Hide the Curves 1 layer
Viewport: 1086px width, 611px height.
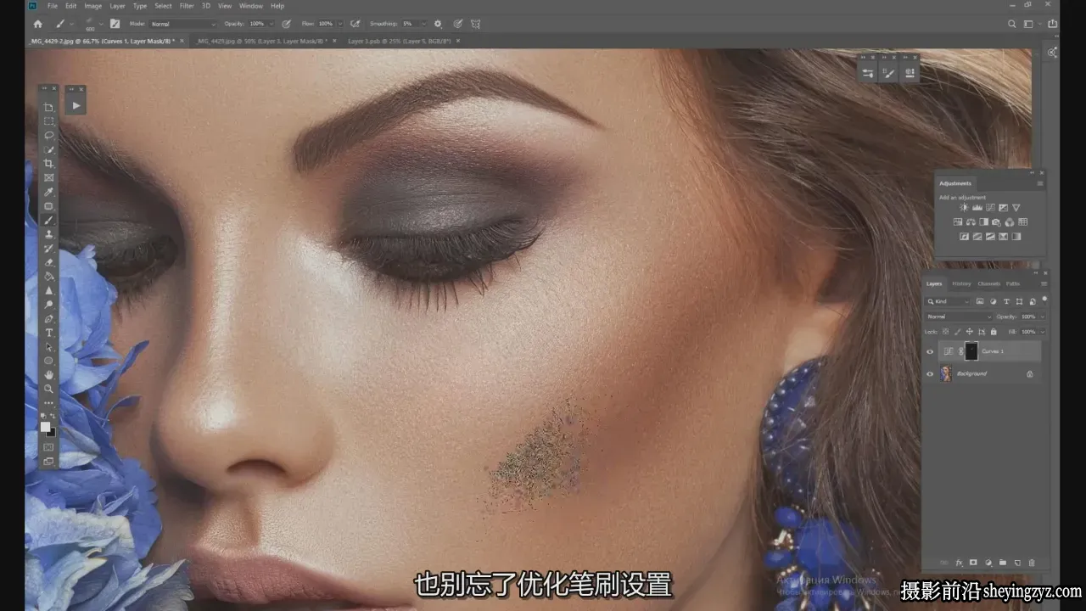(x=930, y=351)
